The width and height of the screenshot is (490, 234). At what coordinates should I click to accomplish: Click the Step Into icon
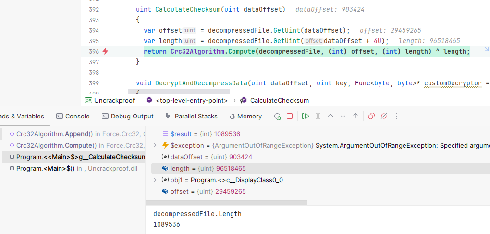click(x=343, y=116)
